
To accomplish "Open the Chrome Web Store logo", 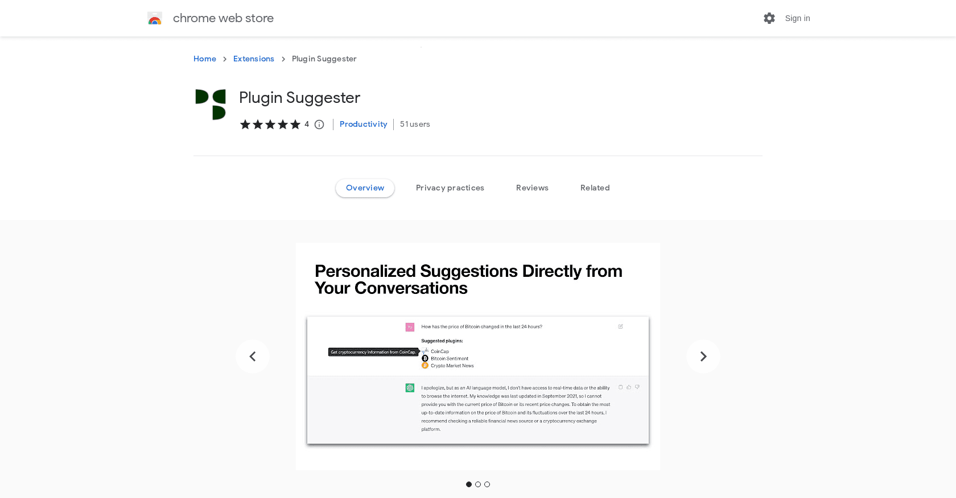I will 154,18.
